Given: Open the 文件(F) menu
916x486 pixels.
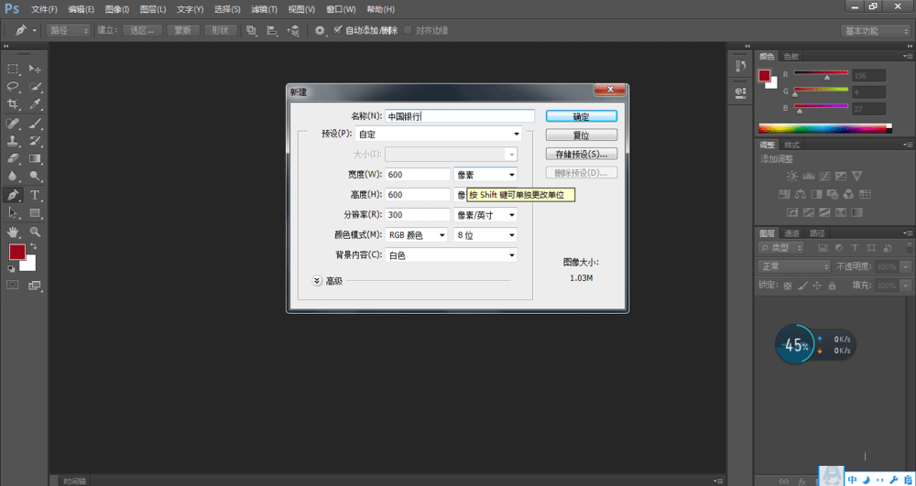Looking at the screenshot, I should click(44, 9).
